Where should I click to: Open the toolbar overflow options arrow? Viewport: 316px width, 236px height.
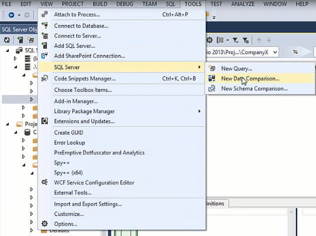[214, 18]
